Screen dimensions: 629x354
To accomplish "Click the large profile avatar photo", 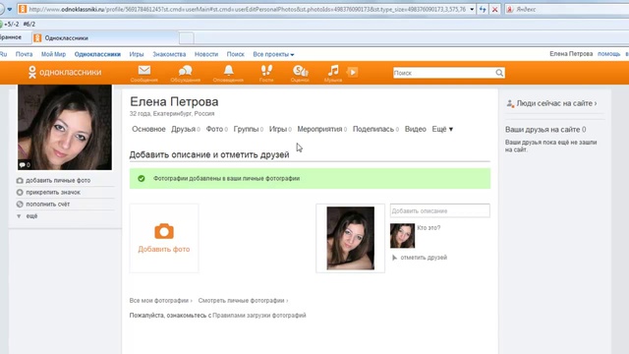I will [65, 127].
